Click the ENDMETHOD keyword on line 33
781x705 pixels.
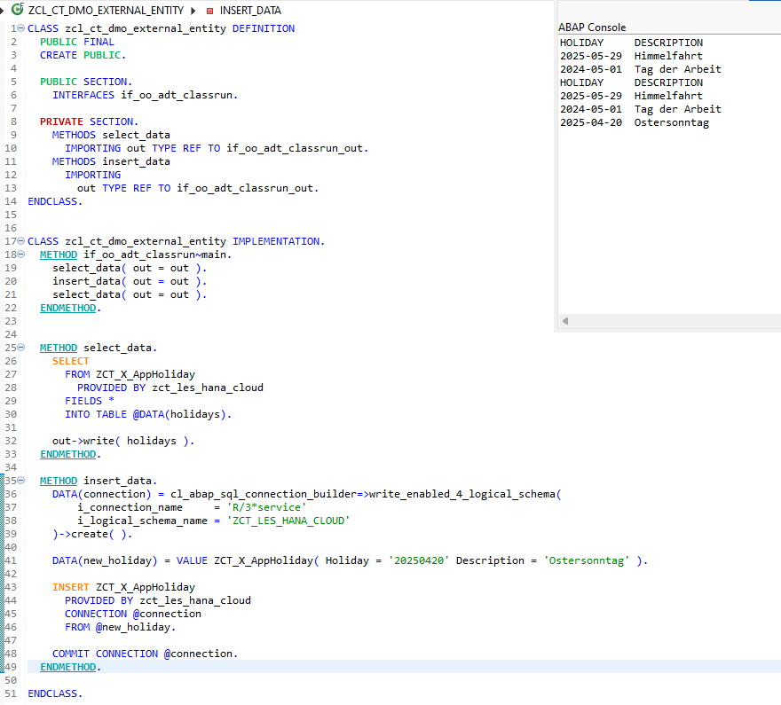pyautogui.click(x=68, y=454)
